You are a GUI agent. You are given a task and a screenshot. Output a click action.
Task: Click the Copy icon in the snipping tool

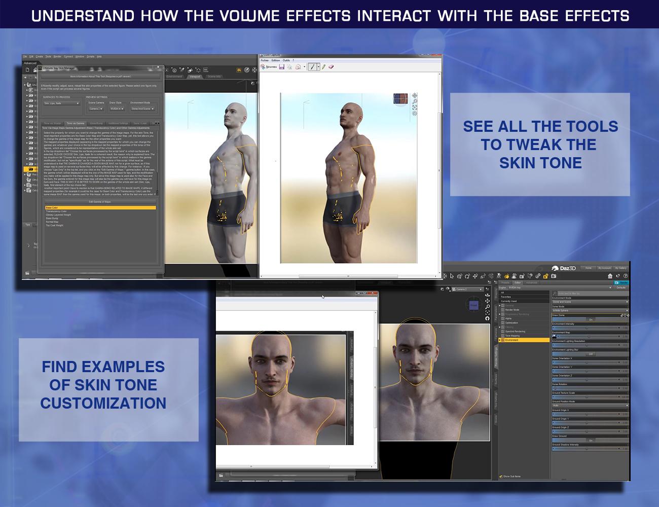click(290, 67)
